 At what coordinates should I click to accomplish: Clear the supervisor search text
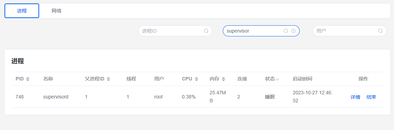(x=294, y=31)
